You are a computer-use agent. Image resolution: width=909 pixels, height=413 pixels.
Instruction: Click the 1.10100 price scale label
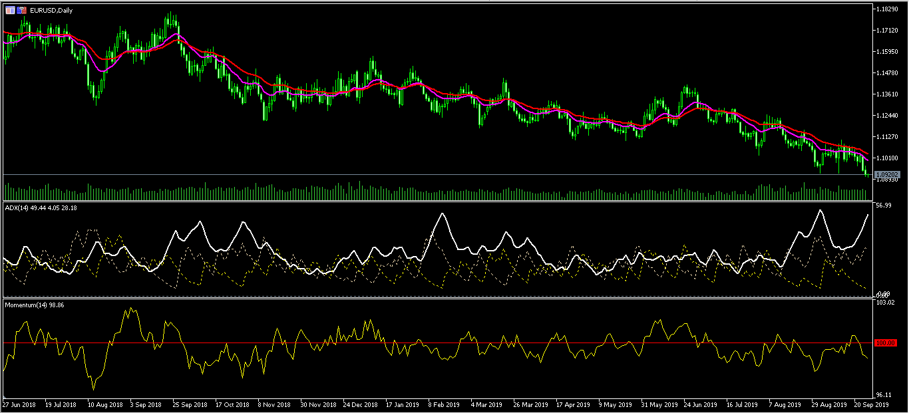888,158
